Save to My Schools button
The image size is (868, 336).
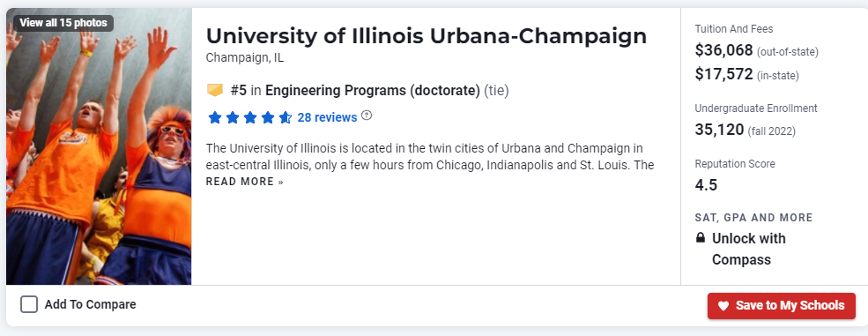(x=781, y=305)
